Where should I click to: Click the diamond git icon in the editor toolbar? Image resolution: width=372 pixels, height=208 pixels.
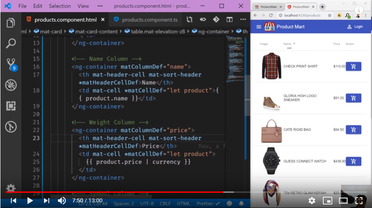click(216, 20)
